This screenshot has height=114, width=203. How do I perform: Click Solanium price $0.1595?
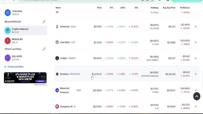click(98, 27)
